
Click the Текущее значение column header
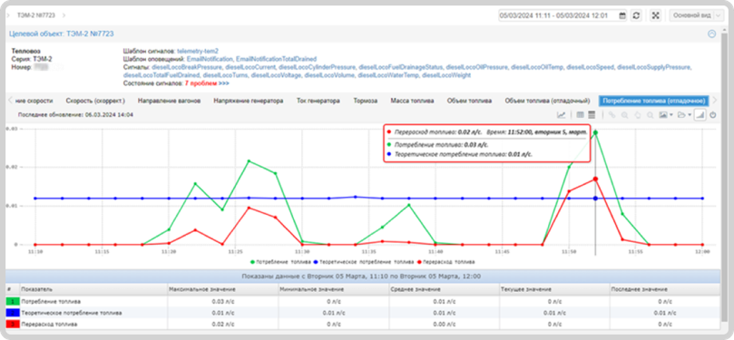(x=554, y=289)
